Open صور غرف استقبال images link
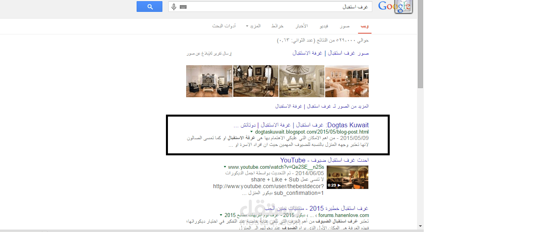 tap(348, 53)
